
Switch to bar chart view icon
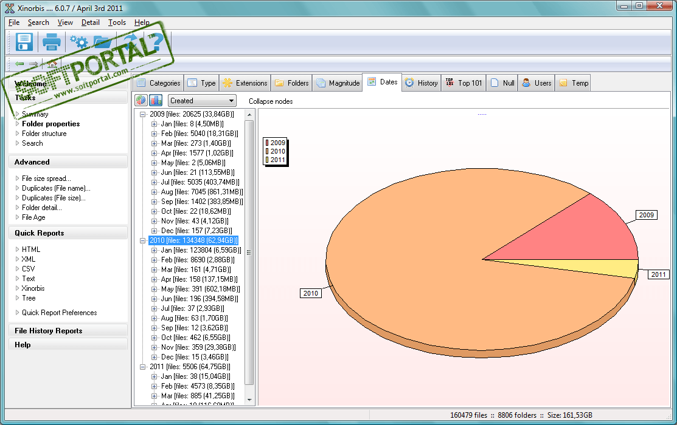point(156,100)
